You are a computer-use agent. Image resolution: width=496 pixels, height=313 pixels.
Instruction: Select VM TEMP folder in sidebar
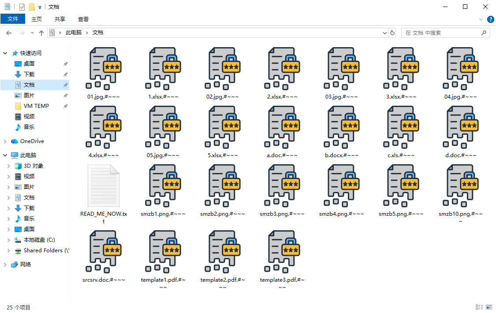coord(36,106)
